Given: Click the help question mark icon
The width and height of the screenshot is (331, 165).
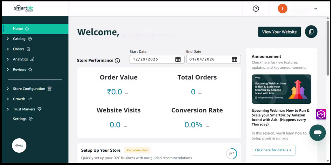Looking at the screenshot, I should [x=256, y=9].
